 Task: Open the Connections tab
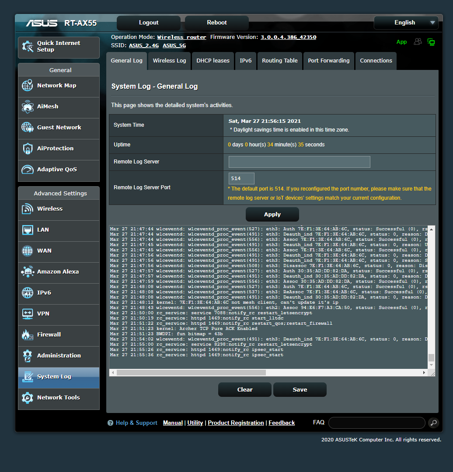pos(376,61)
